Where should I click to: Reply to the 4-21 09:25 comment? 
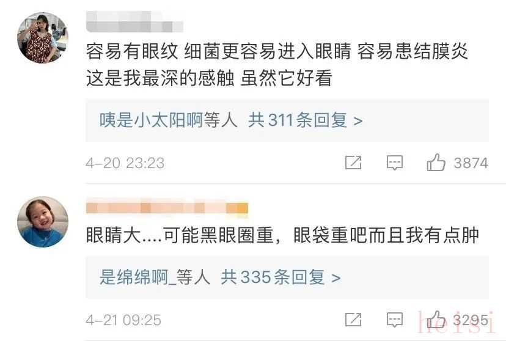click(x=395, y=320)
